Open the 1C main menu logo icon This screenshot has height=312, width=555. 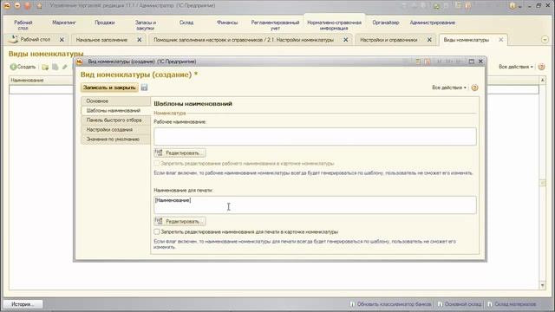(6, 6)
